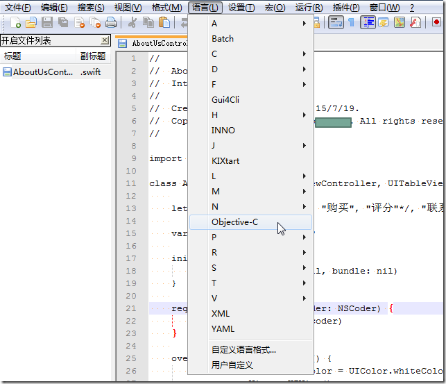Expand the M languages submenu
This screenshot has height=384, width=446.
click(x=250, y=191)
